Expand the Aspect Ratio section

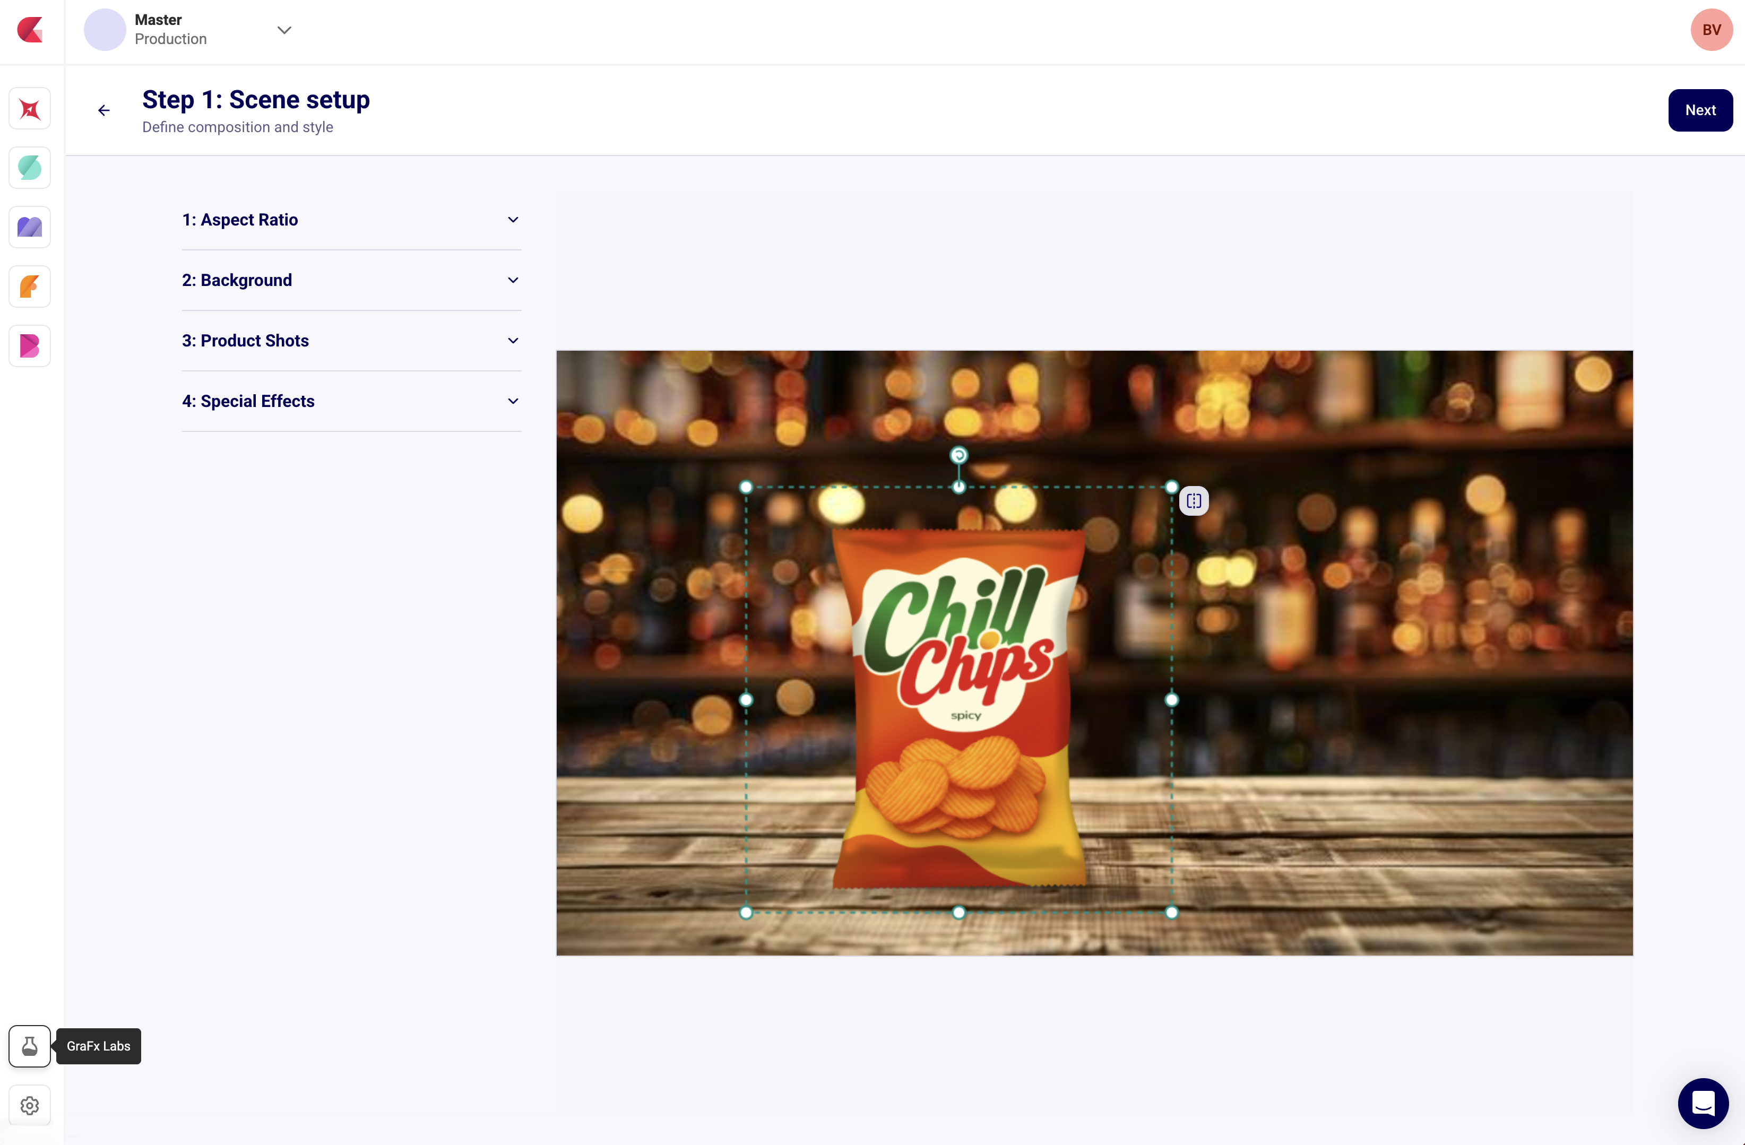coord(351,220)
